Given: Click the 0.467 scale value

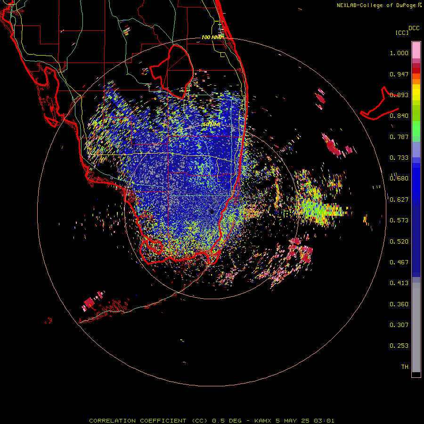Looking at the screenshot, I should tap(399, 262).
